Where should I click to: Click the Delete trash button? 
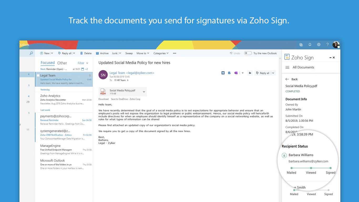click(x=86, y=53)
